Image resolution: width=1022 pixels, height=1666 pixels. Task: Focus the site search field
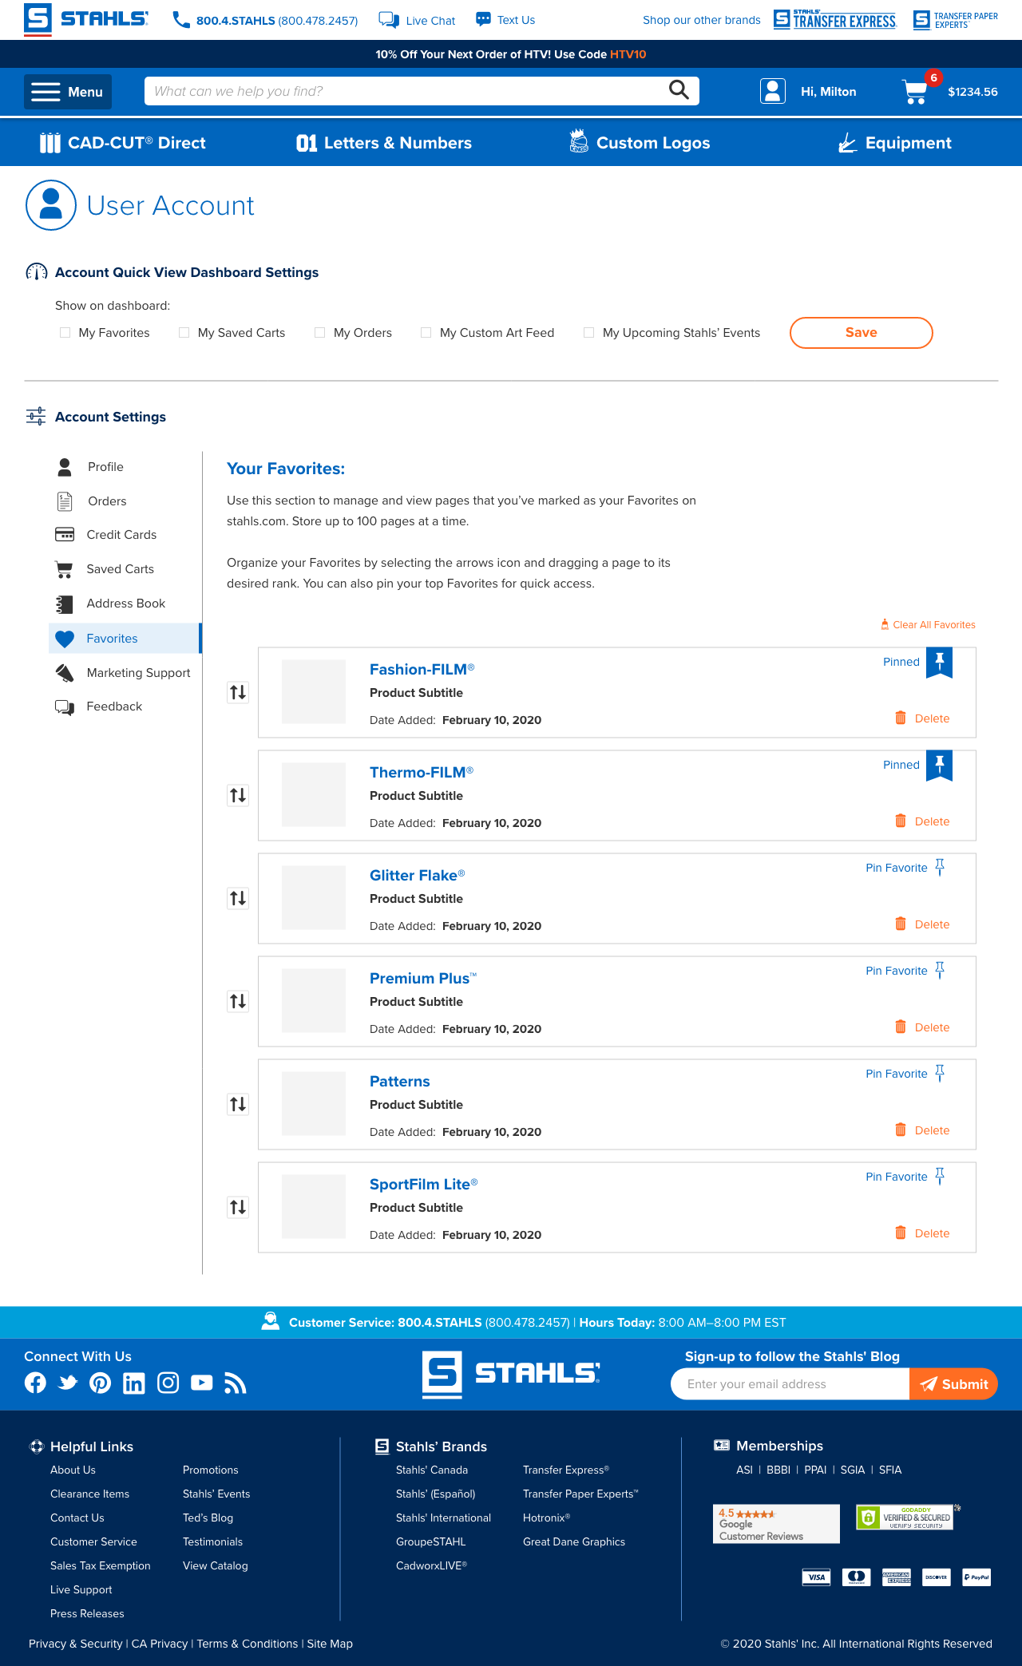click(x=422, y=91)
